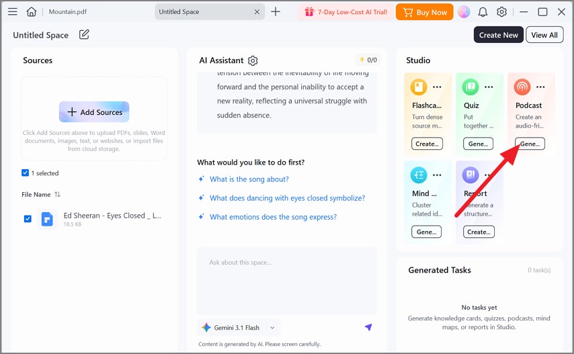Image resolution: width=574 pixels, height=354 pixels.
Task: Open more options for Quiz card
Action: (x=489, y=87)
